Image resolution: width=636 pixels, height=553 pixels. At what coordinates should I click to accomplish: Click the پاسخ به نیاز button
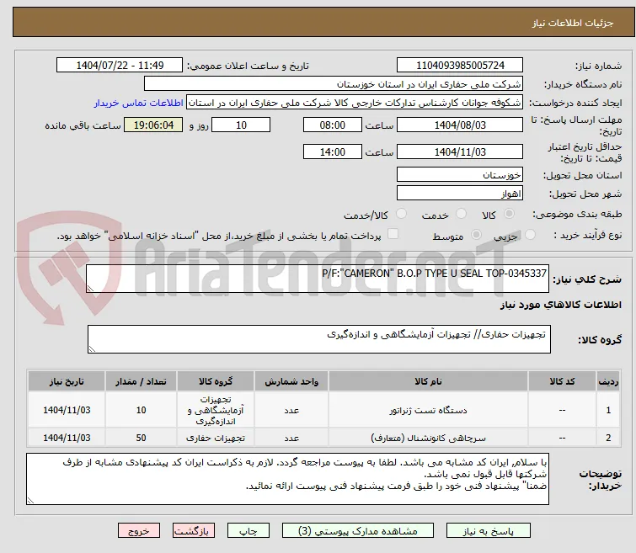pos(489,531)
